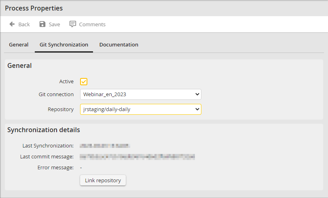Click the Active label
The image size is (328, 198).
66,82
